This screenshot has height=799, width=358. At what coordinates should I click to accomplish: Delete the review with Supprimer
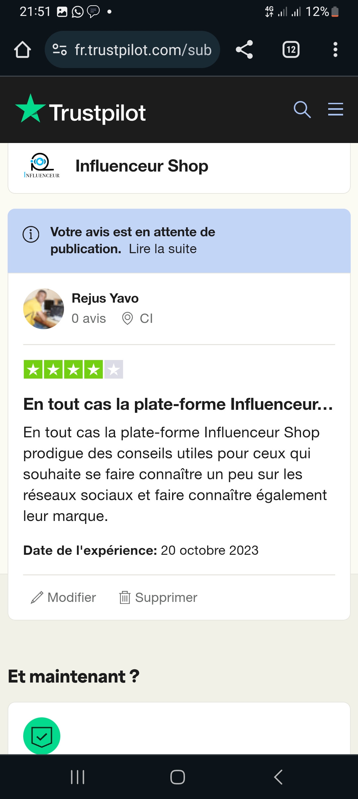158,598
